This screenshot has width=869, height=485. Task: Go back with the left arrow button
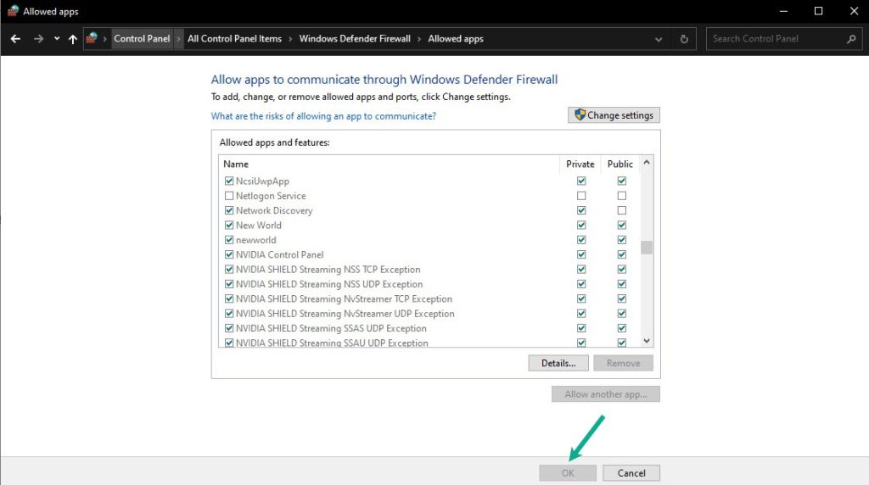tap(15, 39)
